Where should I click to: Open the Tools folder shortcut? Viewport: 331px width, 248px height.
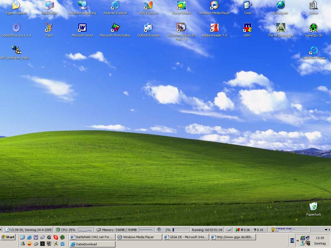tap(248, 7)
